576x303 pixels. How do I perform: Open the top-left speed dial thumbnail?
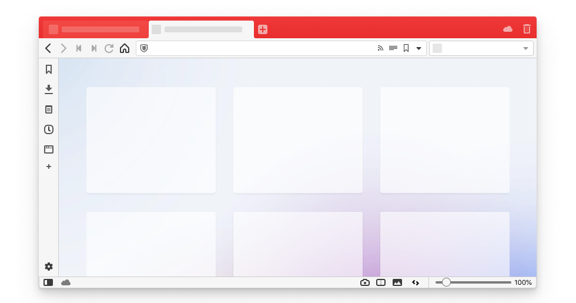click(x=151, y=139)
